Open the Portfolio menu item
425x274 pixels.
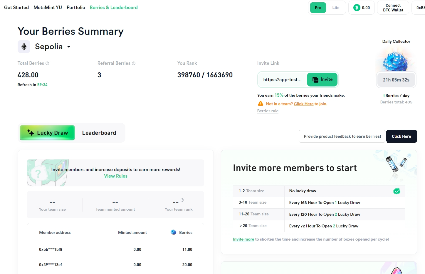tap(76, 7)
